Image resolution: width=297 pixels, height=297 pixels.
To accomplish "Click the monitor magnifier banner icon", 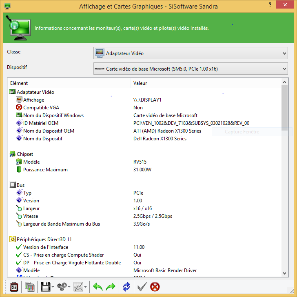I will [x=18, y=28].
